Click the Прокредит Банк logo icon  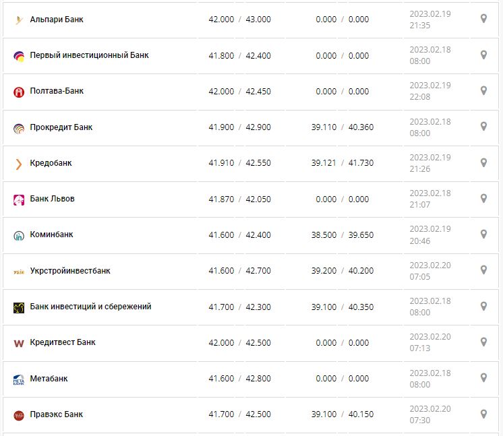click(x=19, y=127)
